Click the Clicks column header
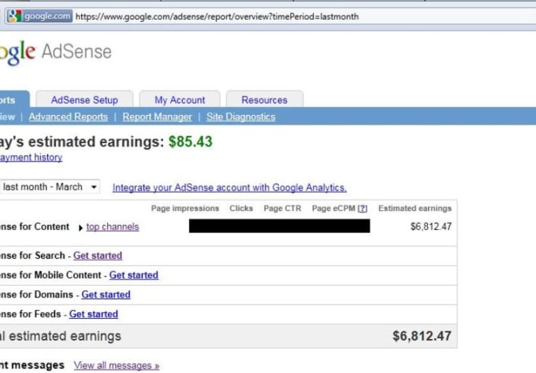 tap(241, 209)
